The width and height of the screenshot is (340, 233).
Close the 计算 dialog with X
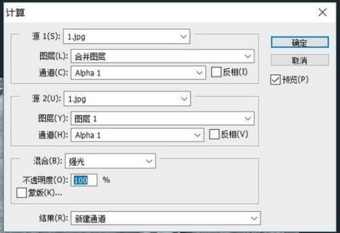(x=323, y=12)
